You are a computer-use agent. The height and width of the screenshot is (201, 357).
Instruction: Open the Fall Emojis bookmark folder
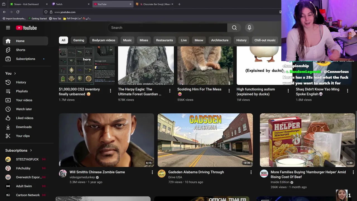77,19
